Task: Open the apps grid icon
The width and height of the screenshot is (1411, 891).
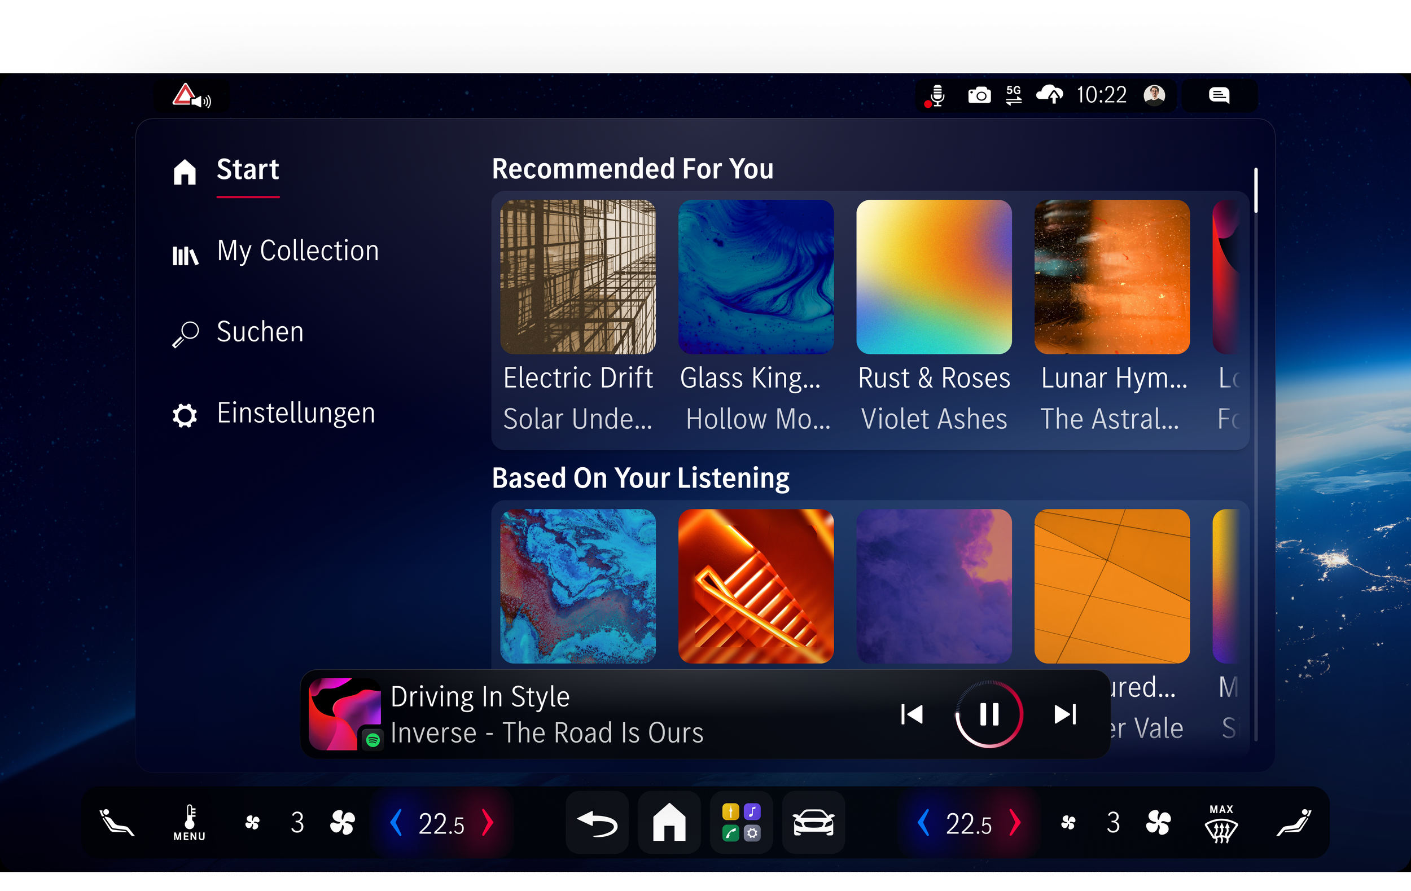Action: coord(741,822)
